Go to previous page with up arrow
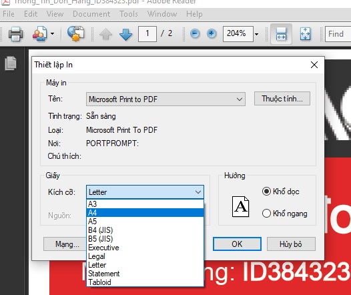The height and width of the screenshot is (295, 351). tap(105, 35)
